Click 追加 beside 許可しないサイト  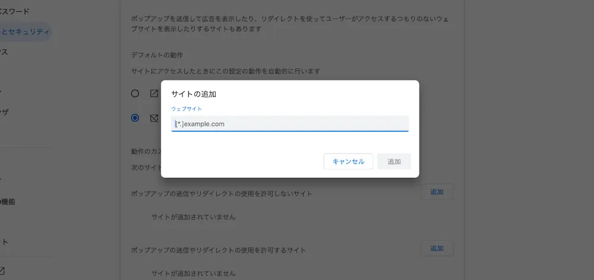(x=437, y=191)
